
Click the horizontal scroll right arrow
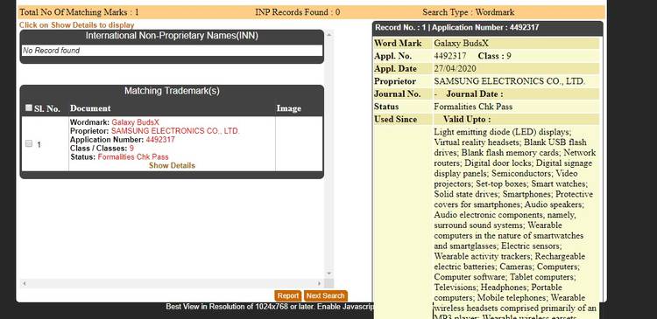pos(319,283)
